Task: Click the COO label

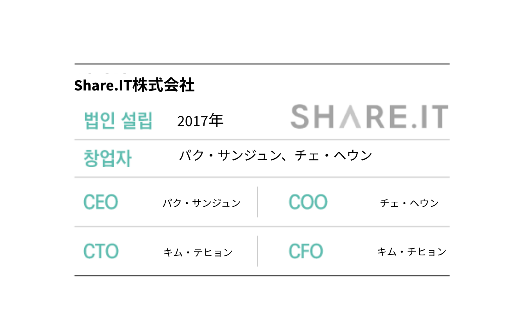Action: point(308,202)
